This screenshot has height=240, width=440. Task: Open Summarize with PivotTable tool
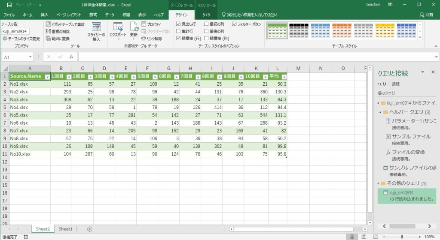pos(65,24)
